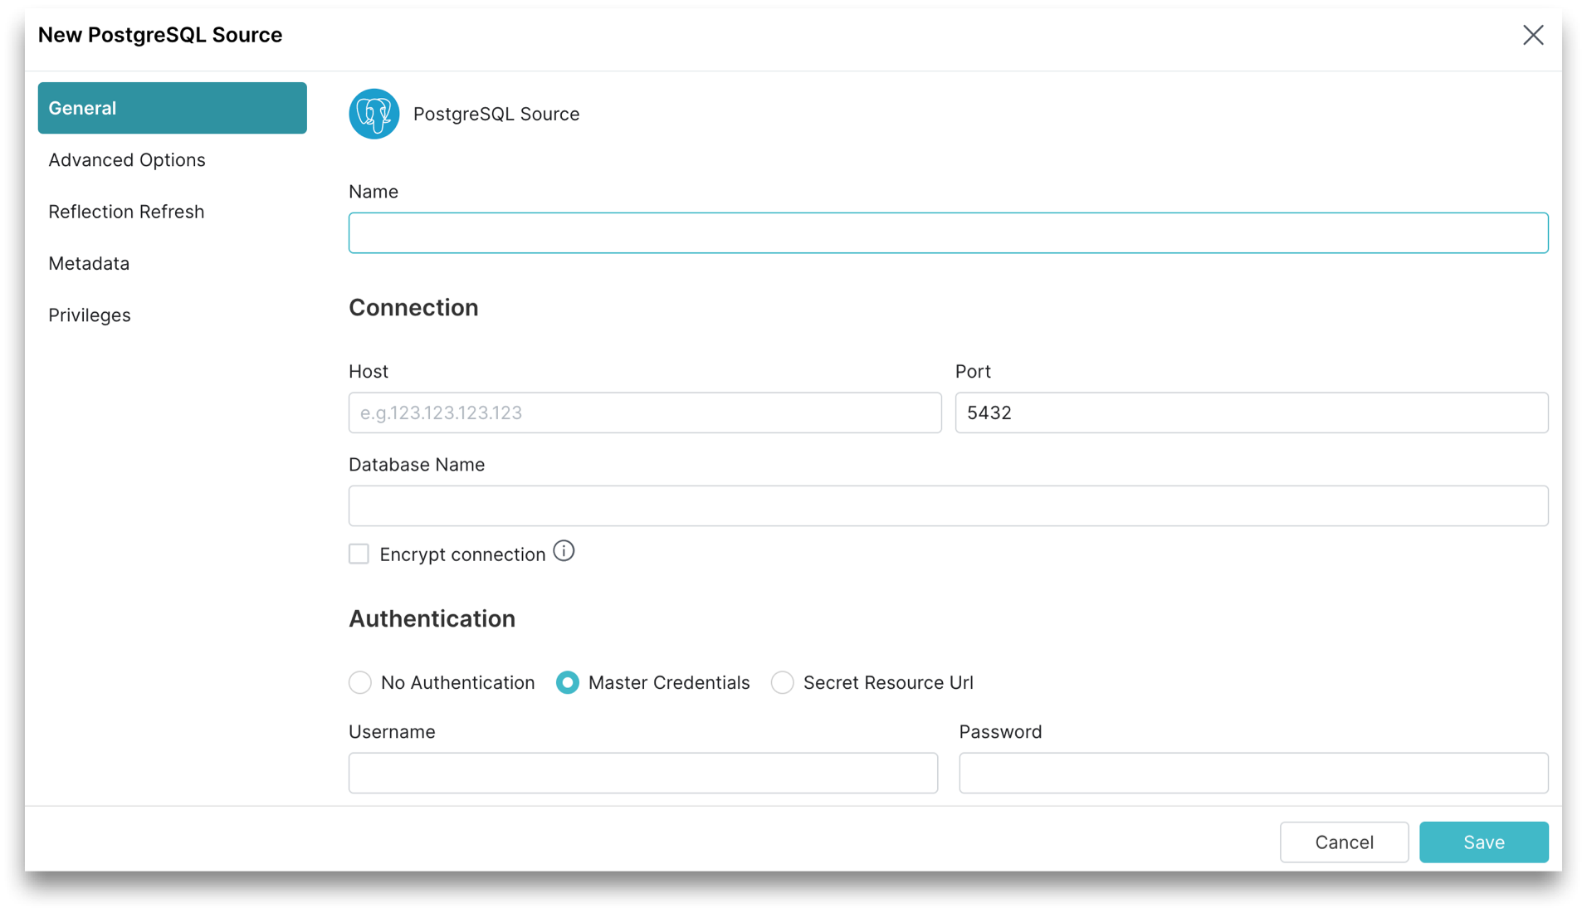Cancel creating the source
Image resolution: width=1587 pixels, height=913 pixels.
pyautogui.click(x=1344, y=842)
